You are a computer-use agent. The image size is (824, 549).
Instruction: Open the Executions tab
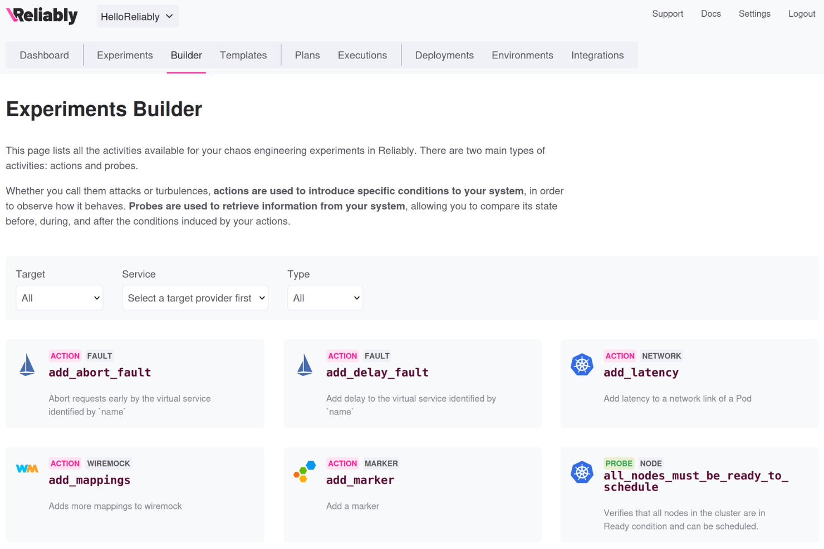(x=362, y=55)
